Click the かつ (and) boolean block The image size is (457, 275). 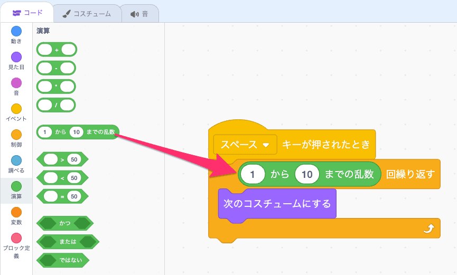[64, 223]
